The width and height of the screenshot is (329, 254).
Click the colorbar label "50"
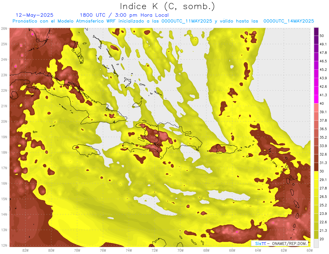tap(322, 36)
